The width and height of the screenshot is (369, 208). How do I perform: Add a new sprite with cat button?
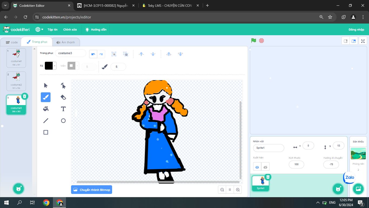click(338, 189)
